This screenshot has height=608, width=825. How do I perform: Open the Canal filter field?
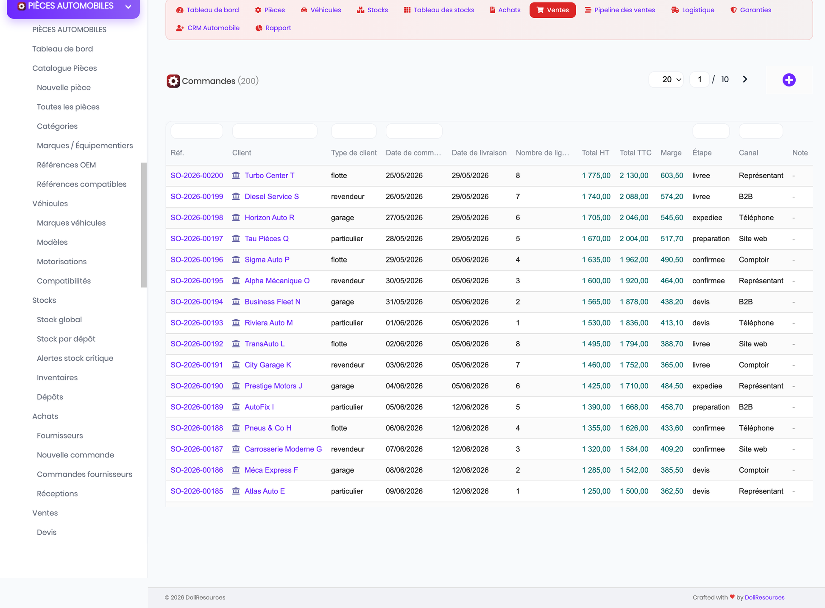tap(761, 131)
